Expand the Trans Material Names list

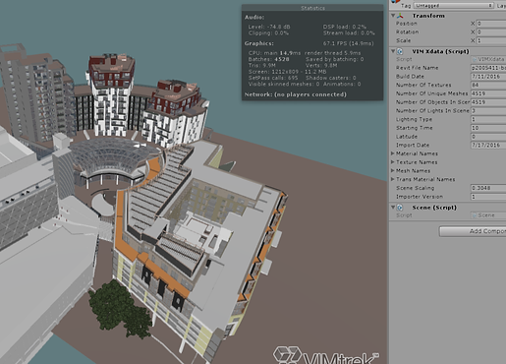coord(393,179)
